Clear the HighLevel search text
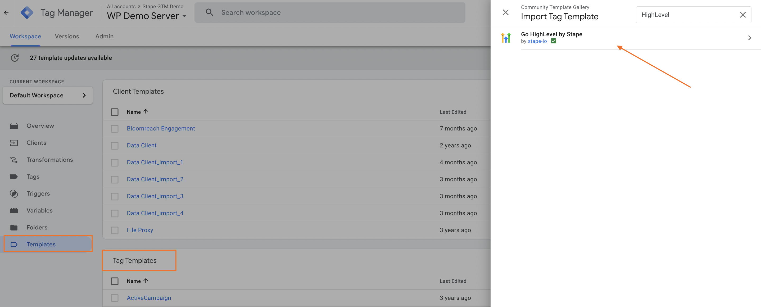This screenshot has width=761, height=307. coord(742,15)
